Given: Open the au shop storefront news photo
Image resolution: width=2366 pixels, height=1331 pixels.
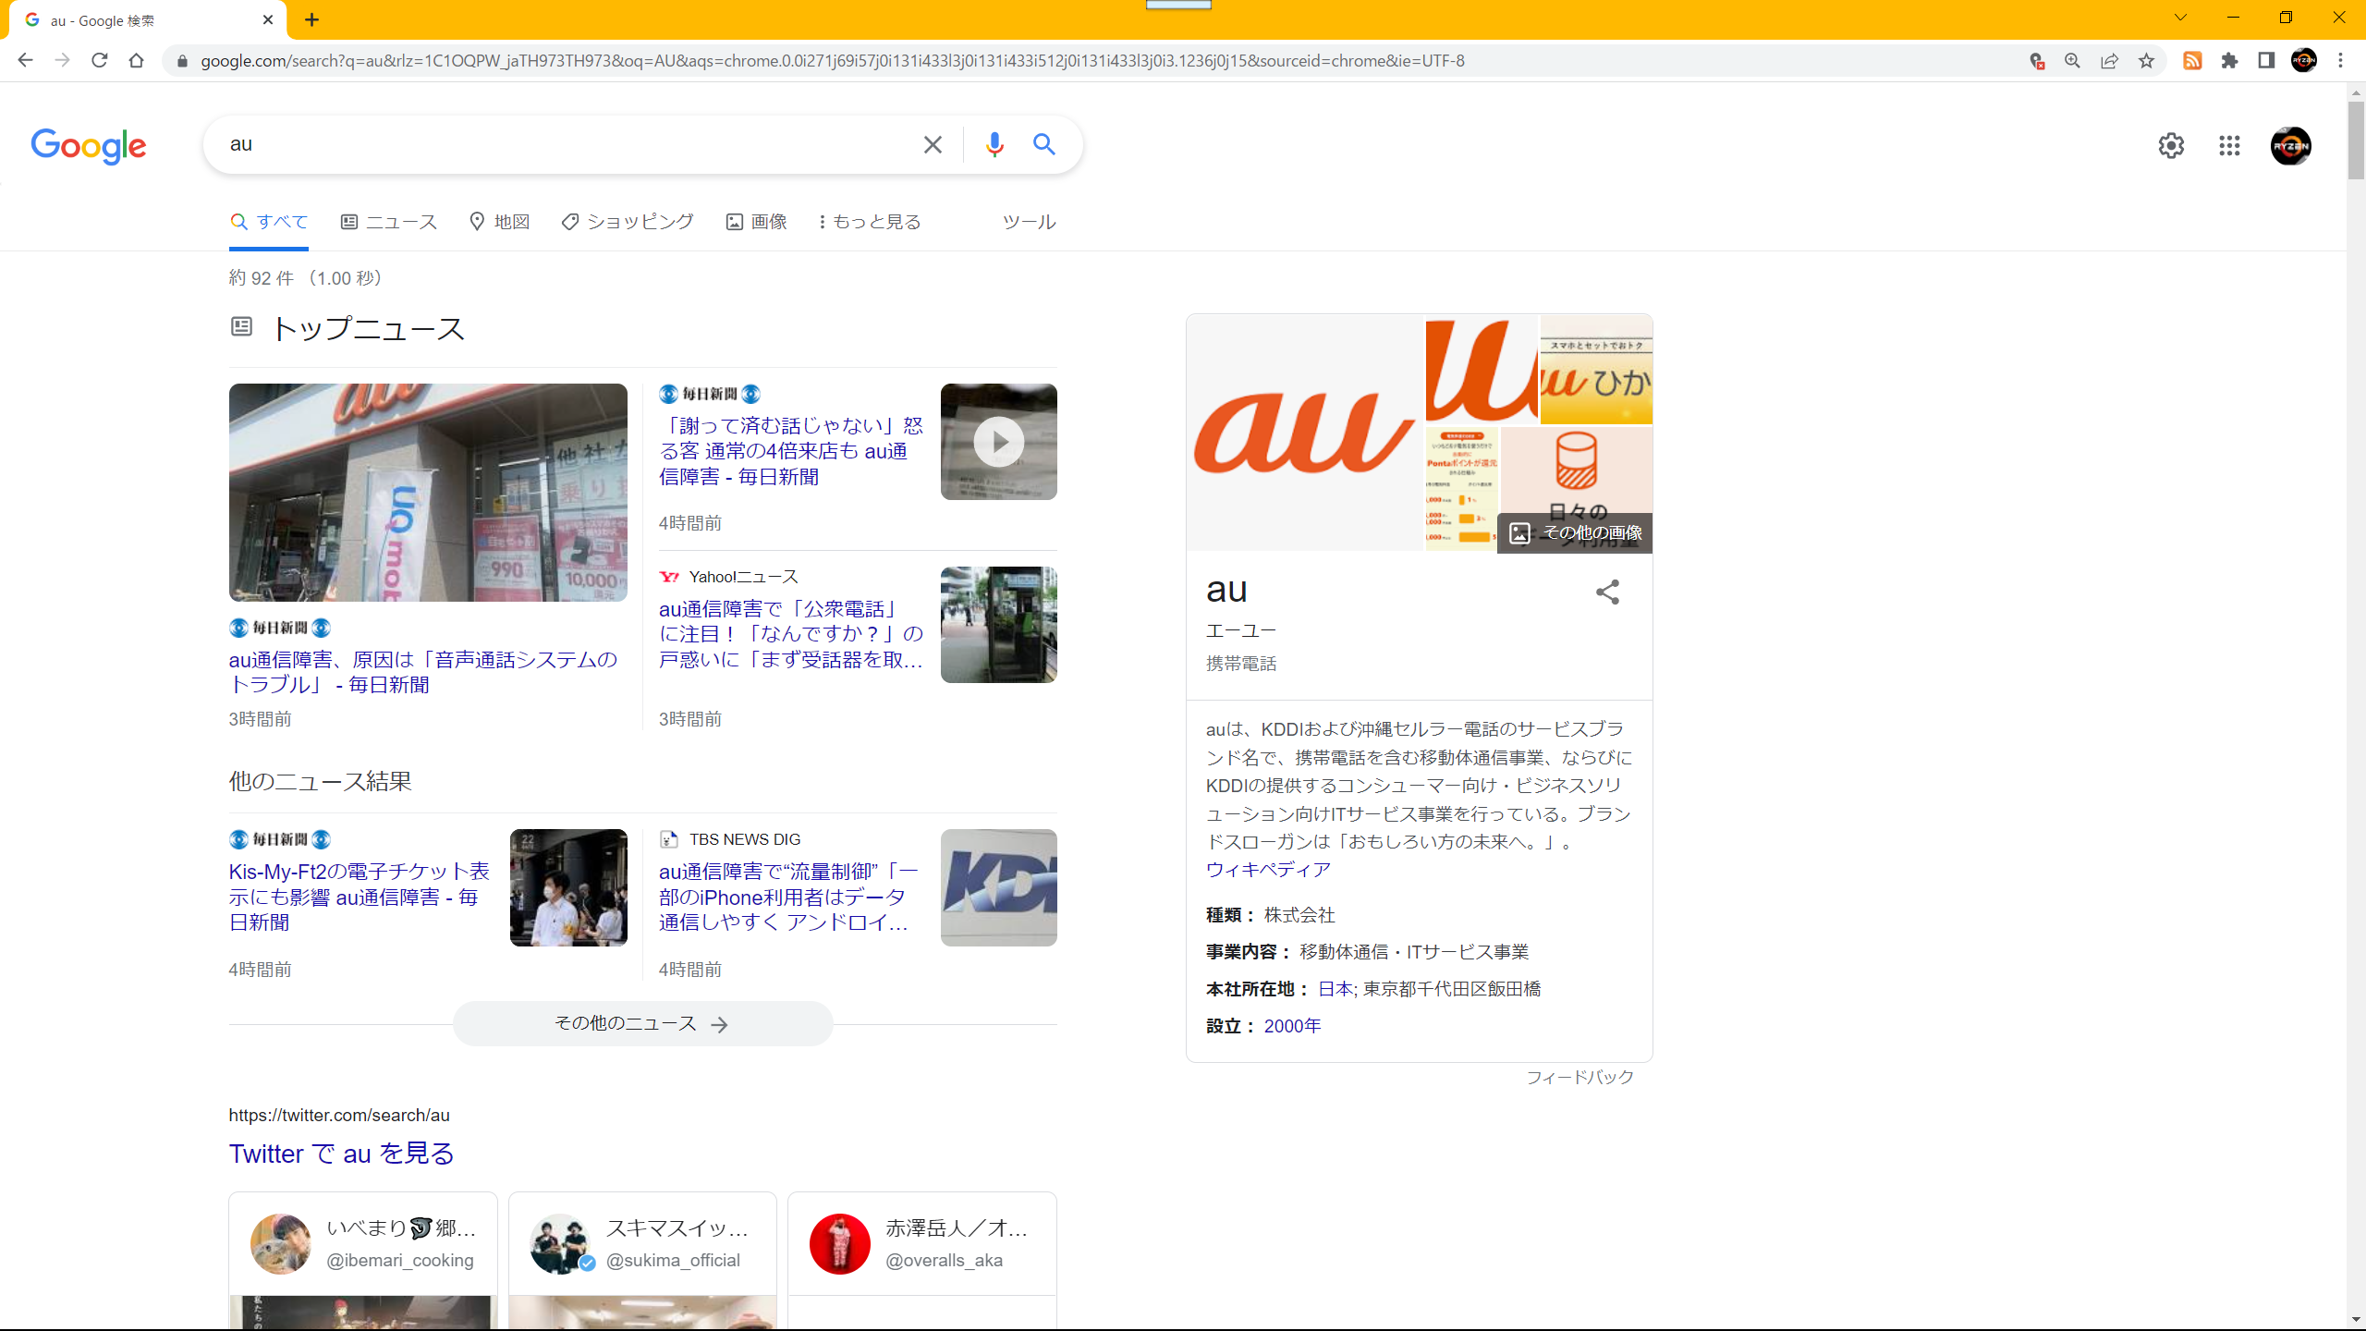Looking at the screenshot, I should click(x=428, y=493).
